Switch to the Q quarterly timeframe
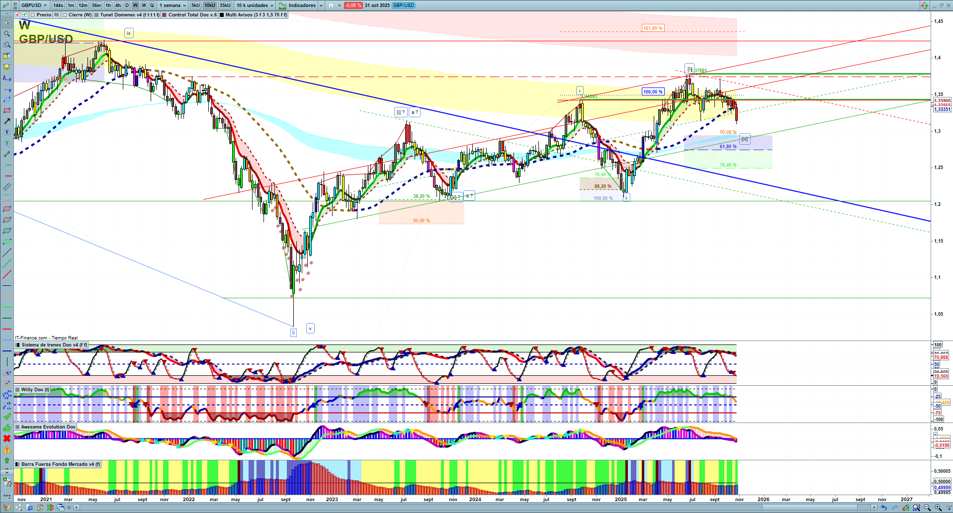The image size is (953, 513). pyautogui.click(x=152, y=5)
